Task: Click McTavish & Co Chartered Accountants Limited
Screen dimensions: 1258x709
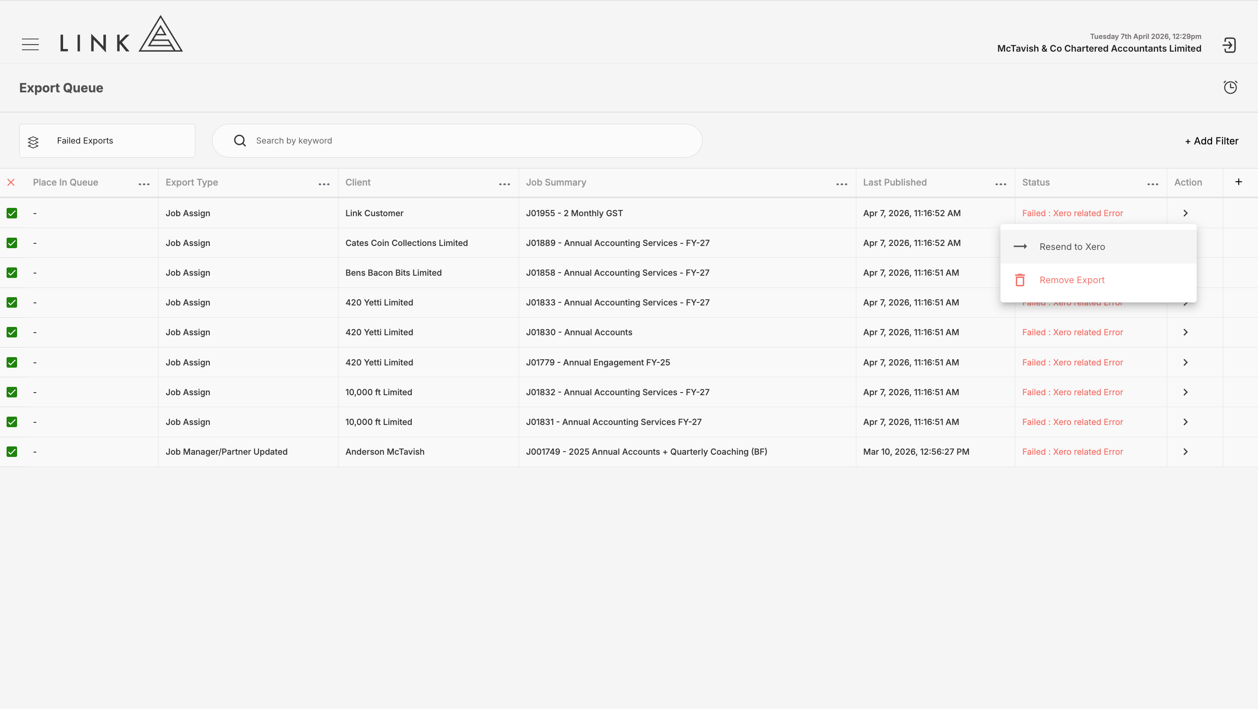Action: coord(1099,48)
